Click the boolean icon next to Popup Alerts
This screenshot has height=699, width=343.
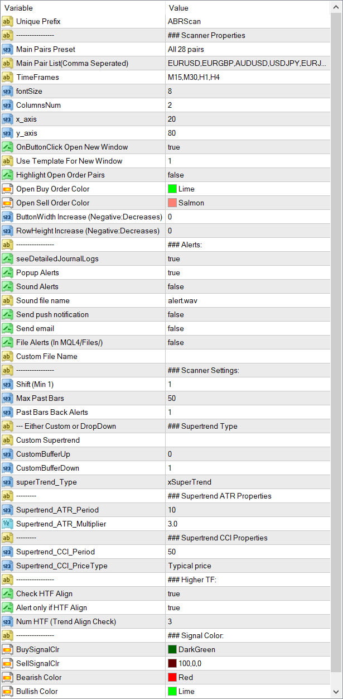[x=7, y=272]
